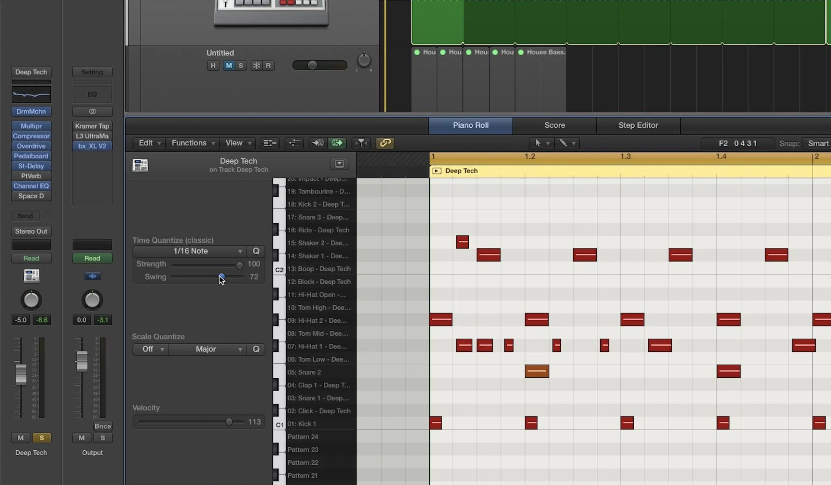Click the Q button next to Scale Quantize

pyautogui.click(x=255, y=349)
